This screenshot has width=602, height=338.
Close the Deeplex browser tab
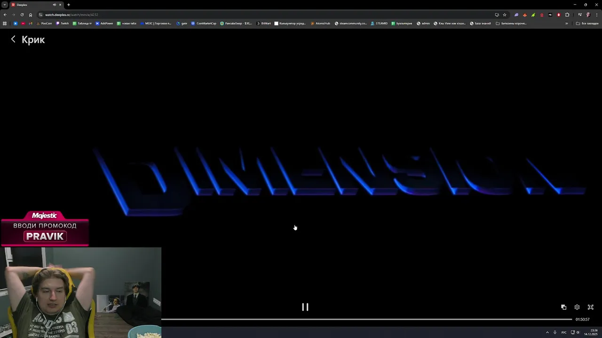click(60, 5)
